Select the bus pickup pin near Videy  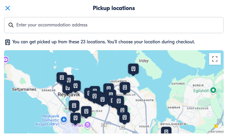point(133,69)
